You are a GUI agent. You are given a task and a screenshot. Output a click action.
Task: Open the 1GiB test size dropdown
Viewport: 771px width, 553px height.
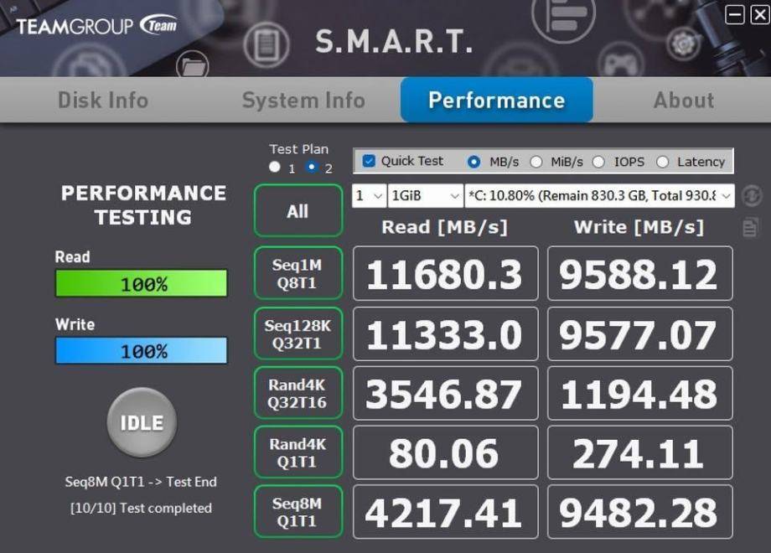click(x=426, y=195)
